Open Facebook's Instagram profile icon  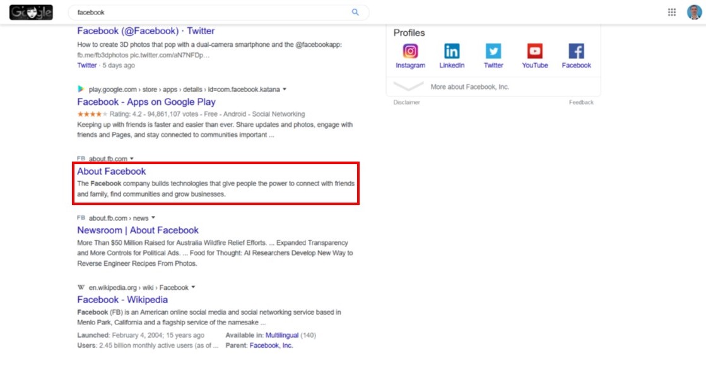coord(410,52)
